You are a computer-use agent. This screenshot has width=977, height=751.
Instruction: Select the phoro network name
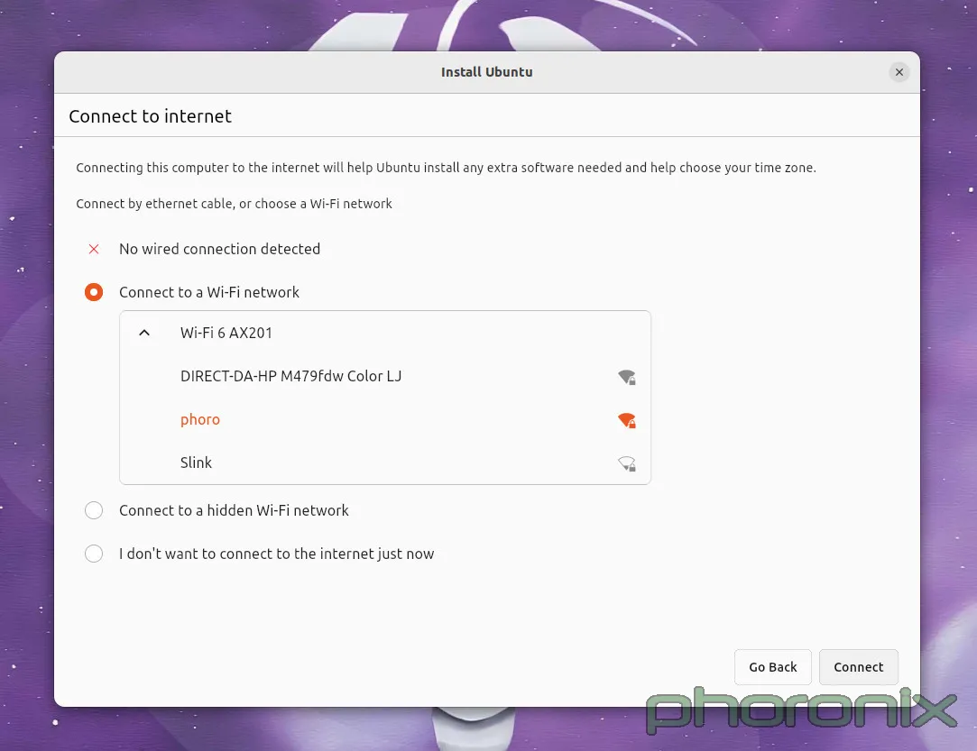pos(200,420)
